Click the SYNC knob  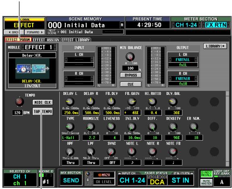point(111,152)
